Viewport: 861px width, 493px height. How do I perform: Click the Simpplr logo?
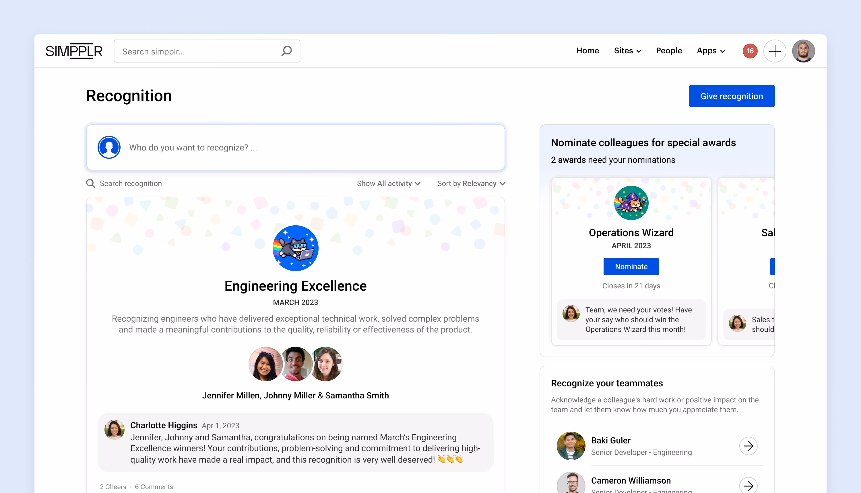[x=74, y=51]
